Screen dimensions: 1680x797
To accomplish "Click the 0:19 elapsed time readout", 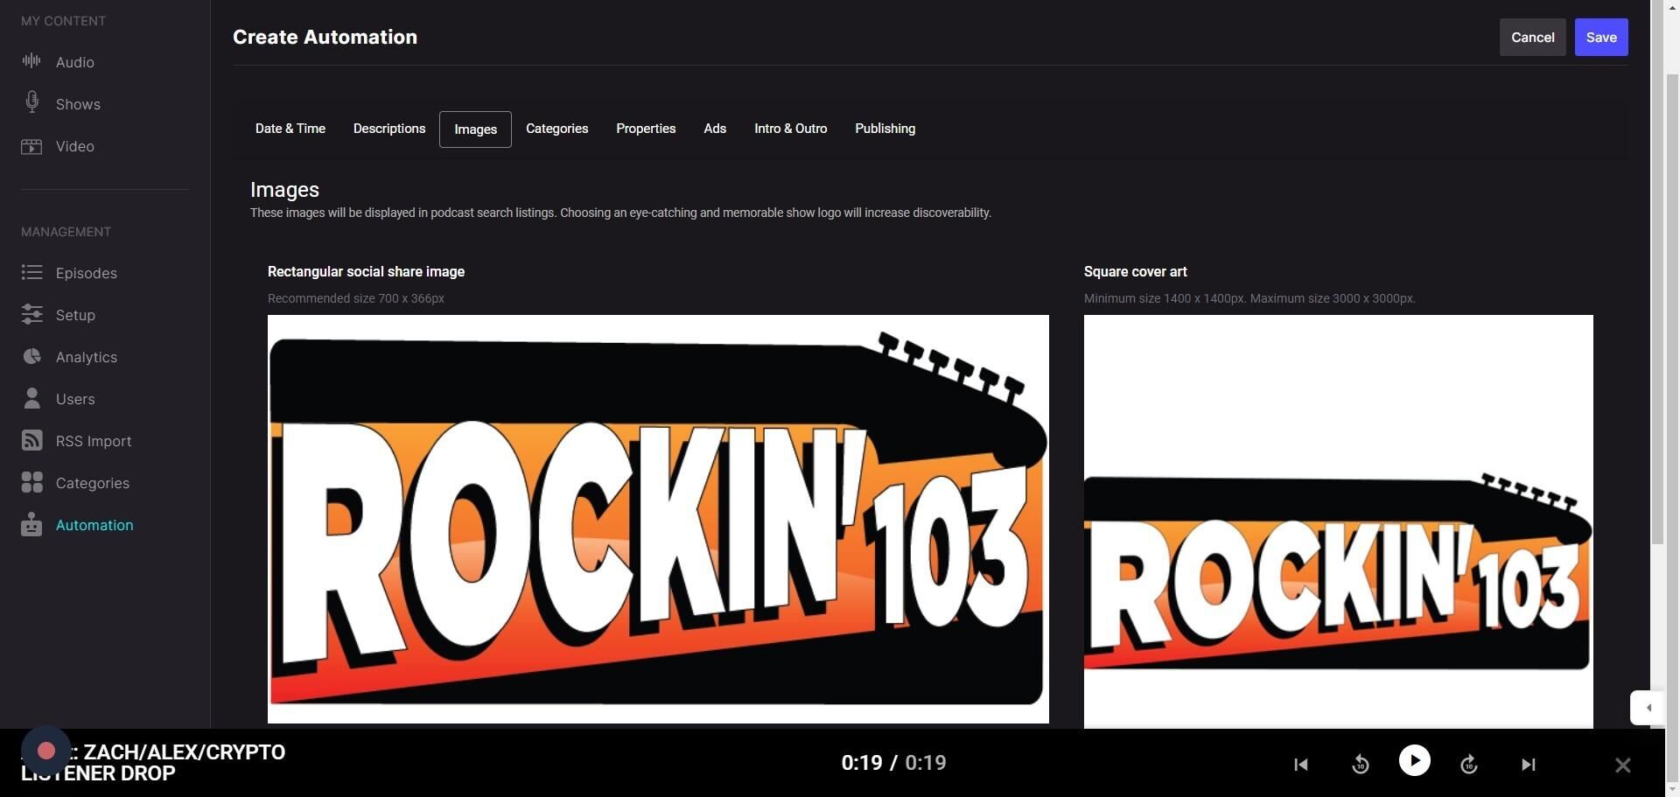I will [x=862, y=763].
